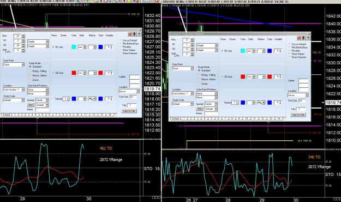Image resolution: width=341 pixels, height=202 pixels.
Task: Select tab 14 in 30-Min properties window
Action: 110,115
